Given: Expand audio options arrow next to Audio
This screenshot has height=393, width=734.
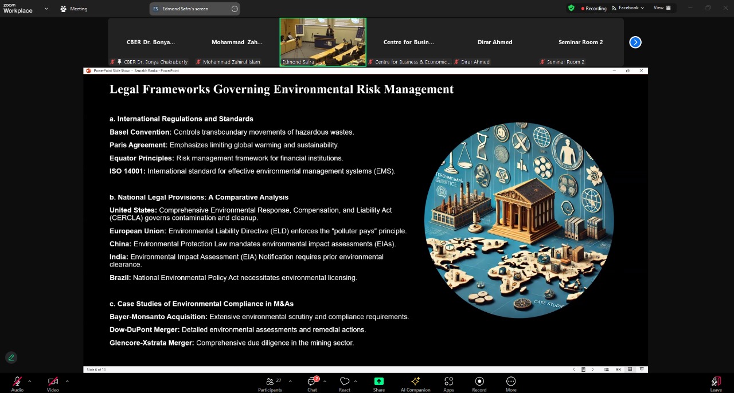Looking at the screenshot, I should pyautogui.click(x=30, y=381).
